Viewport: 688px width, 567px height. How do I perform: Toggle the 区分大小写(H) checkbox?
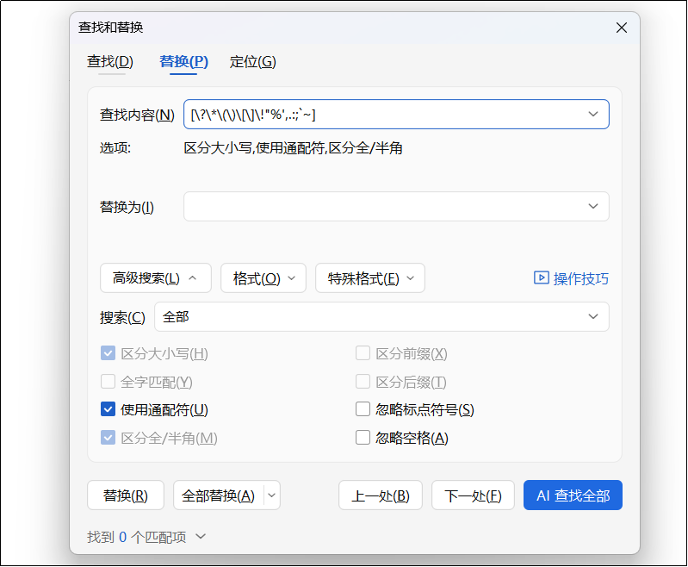pos(108,353)
